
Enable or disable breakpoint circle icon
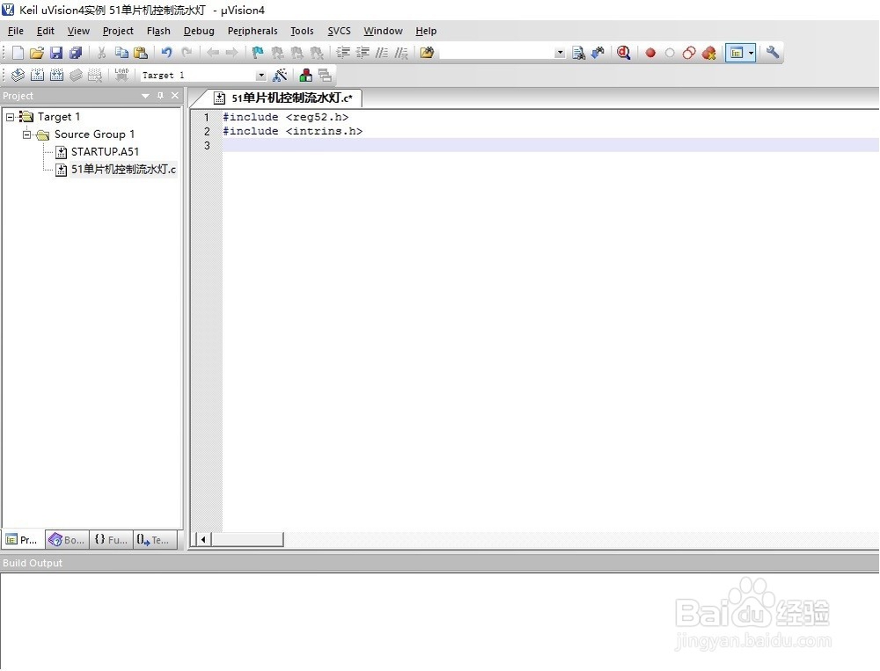(x=670, y=53)
